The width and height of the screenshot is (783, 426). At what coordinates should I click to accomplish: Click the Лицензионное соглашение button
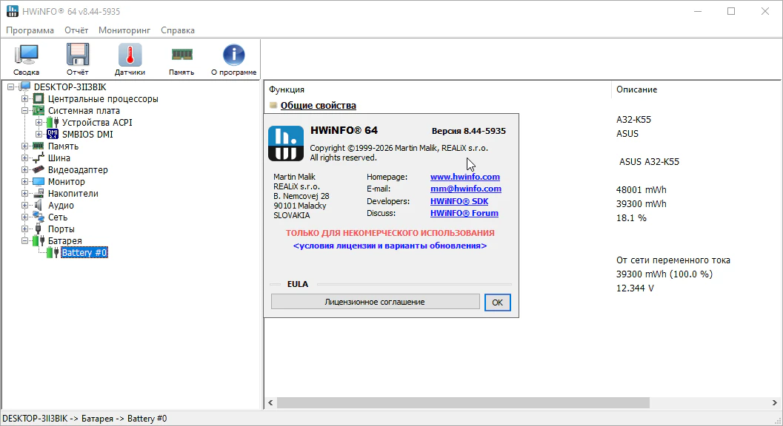point(375,302)
